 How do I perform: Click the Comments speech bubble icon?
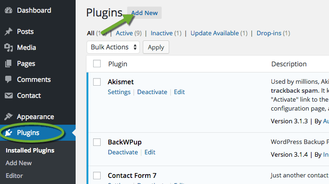pos(9,80)
